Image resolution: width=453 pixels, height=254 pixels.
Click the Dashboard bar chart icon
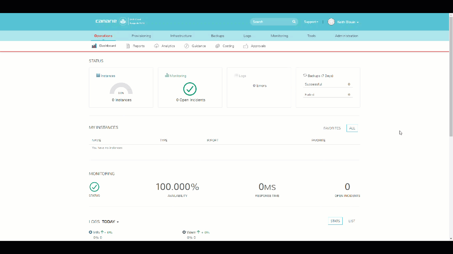[x=94, y=46]
